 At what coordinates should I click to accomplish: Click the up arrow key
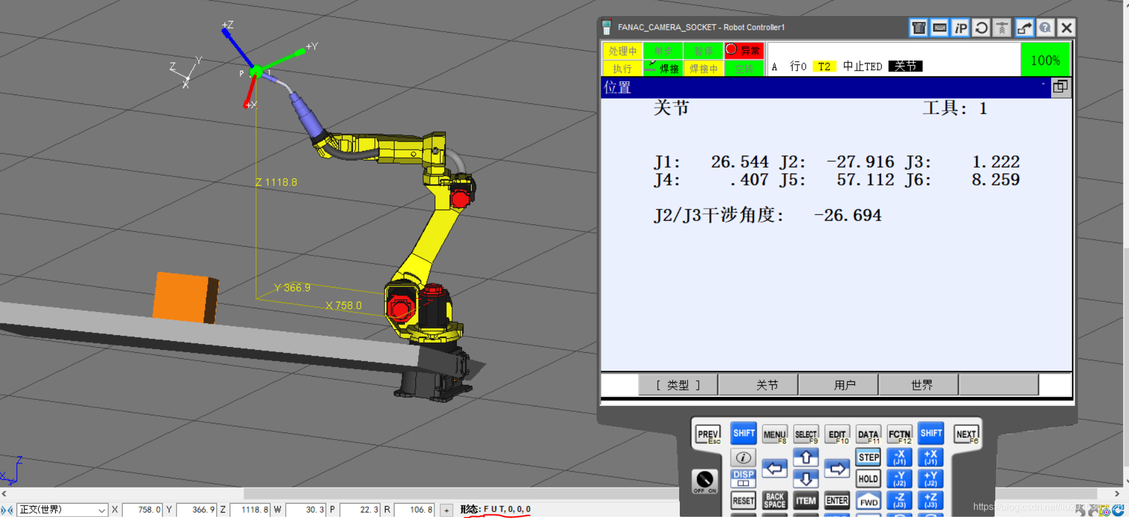pyautogui.click(x=806, y=457)
